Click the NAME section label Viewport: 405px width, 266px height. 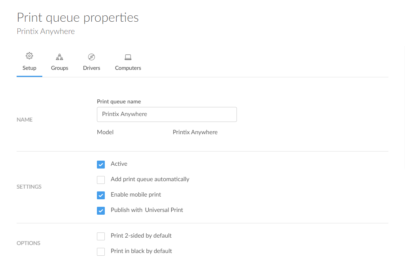[25, 120]
